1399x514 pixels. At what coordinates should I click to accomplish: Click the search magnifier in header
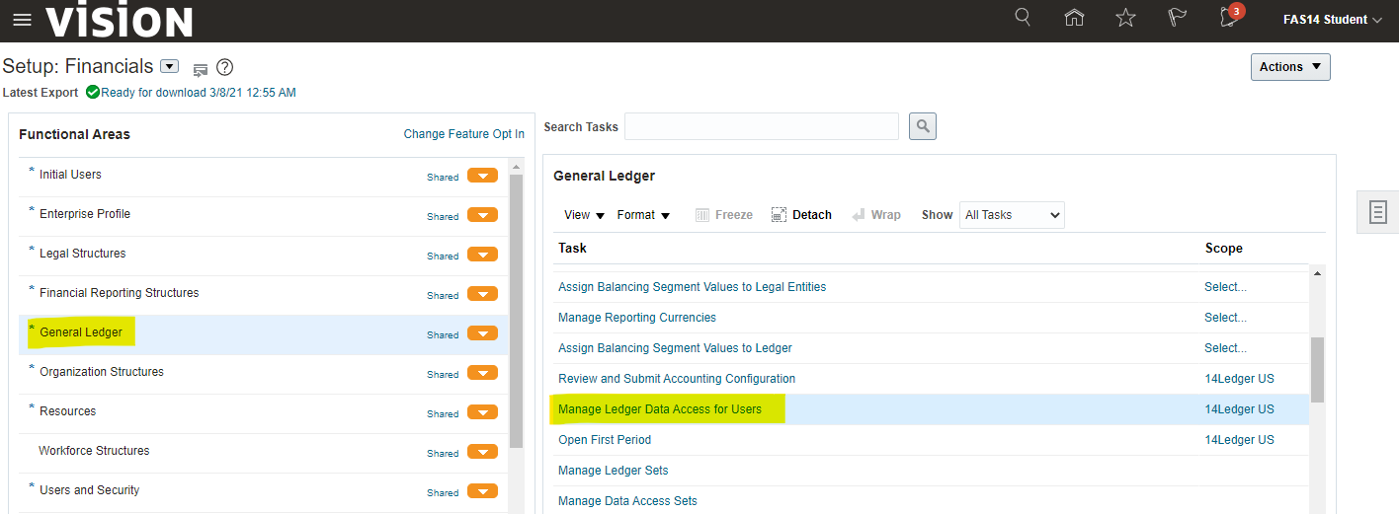pyautogui.click(x=1023, y=18)
